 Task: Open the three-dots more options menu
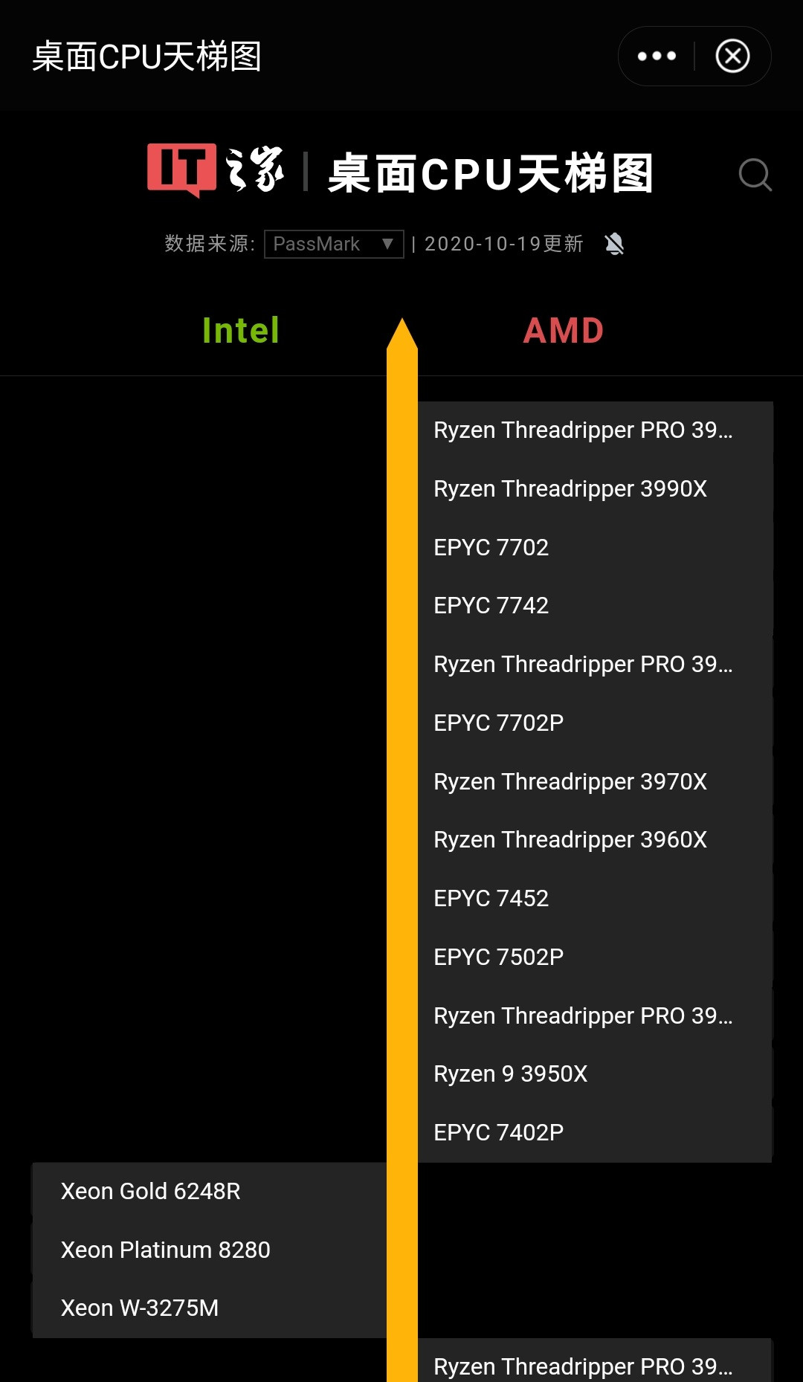click(x=657, y=56)
